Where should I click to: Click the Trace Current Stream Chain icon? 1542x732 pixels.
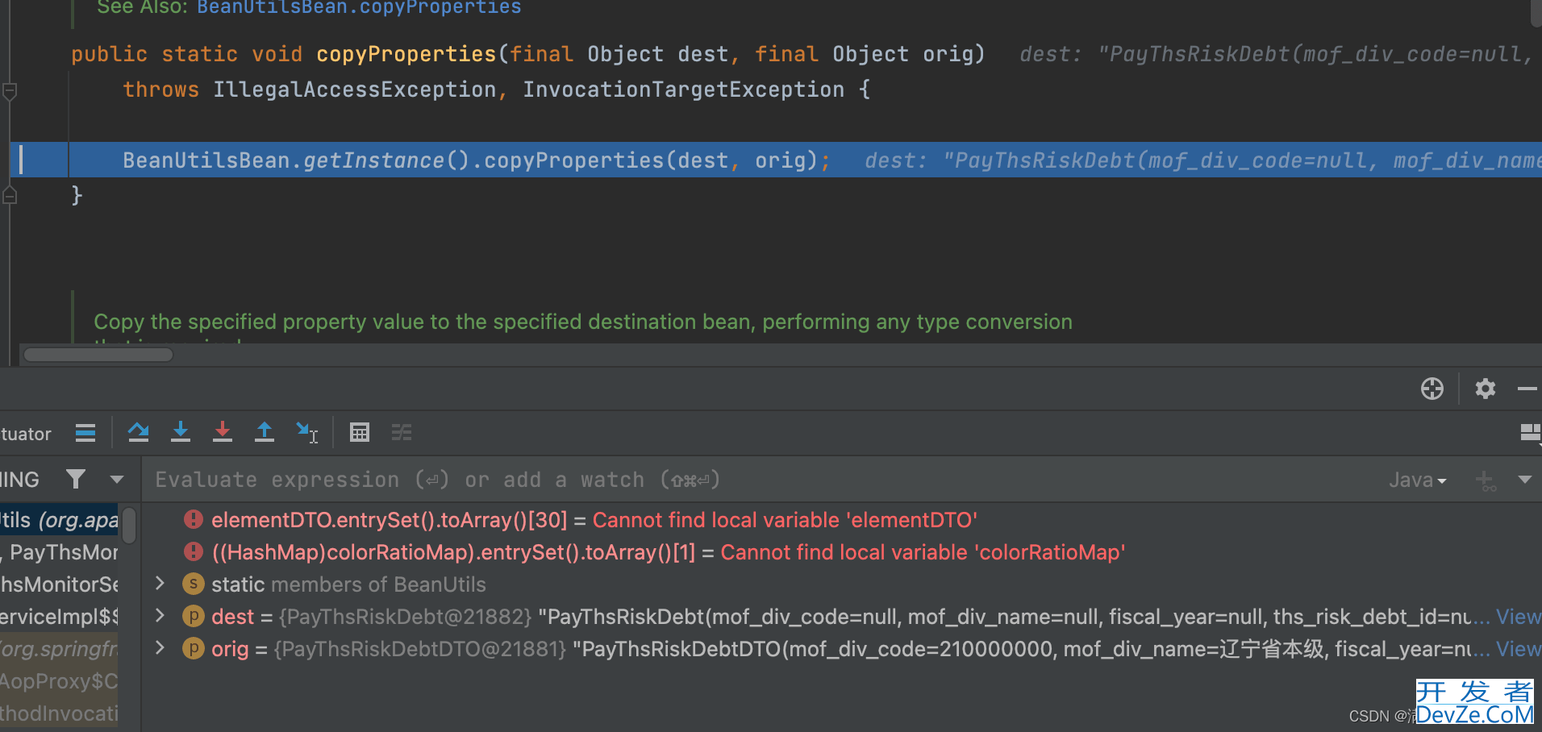pyautogui.click(x=402, y=432)
